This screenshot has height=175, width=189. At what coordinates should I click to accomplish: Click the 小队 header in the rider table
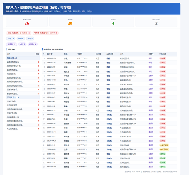121,54
